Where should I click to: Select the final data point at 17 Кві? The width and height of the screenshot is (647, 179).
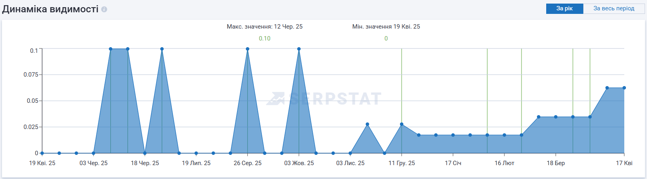coord(624,88)
